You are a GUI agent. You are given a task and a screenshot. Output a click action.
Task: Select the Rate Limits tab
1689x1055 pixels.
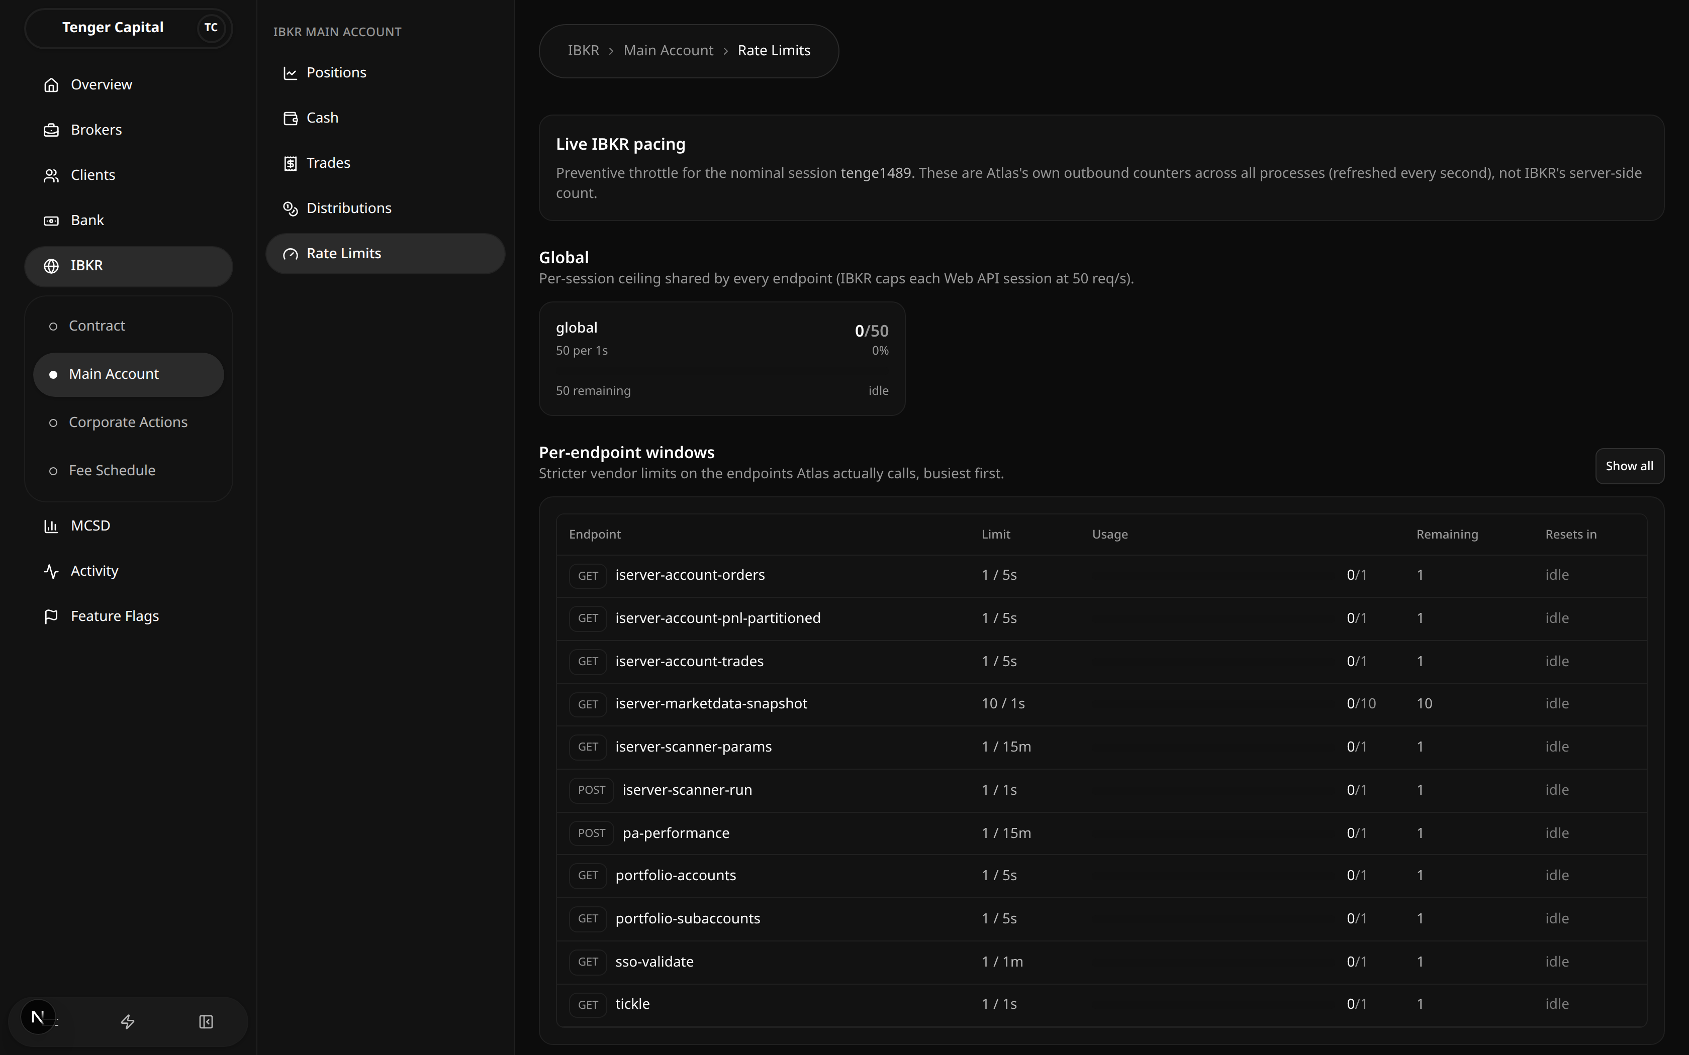click(x=385, y=253)
